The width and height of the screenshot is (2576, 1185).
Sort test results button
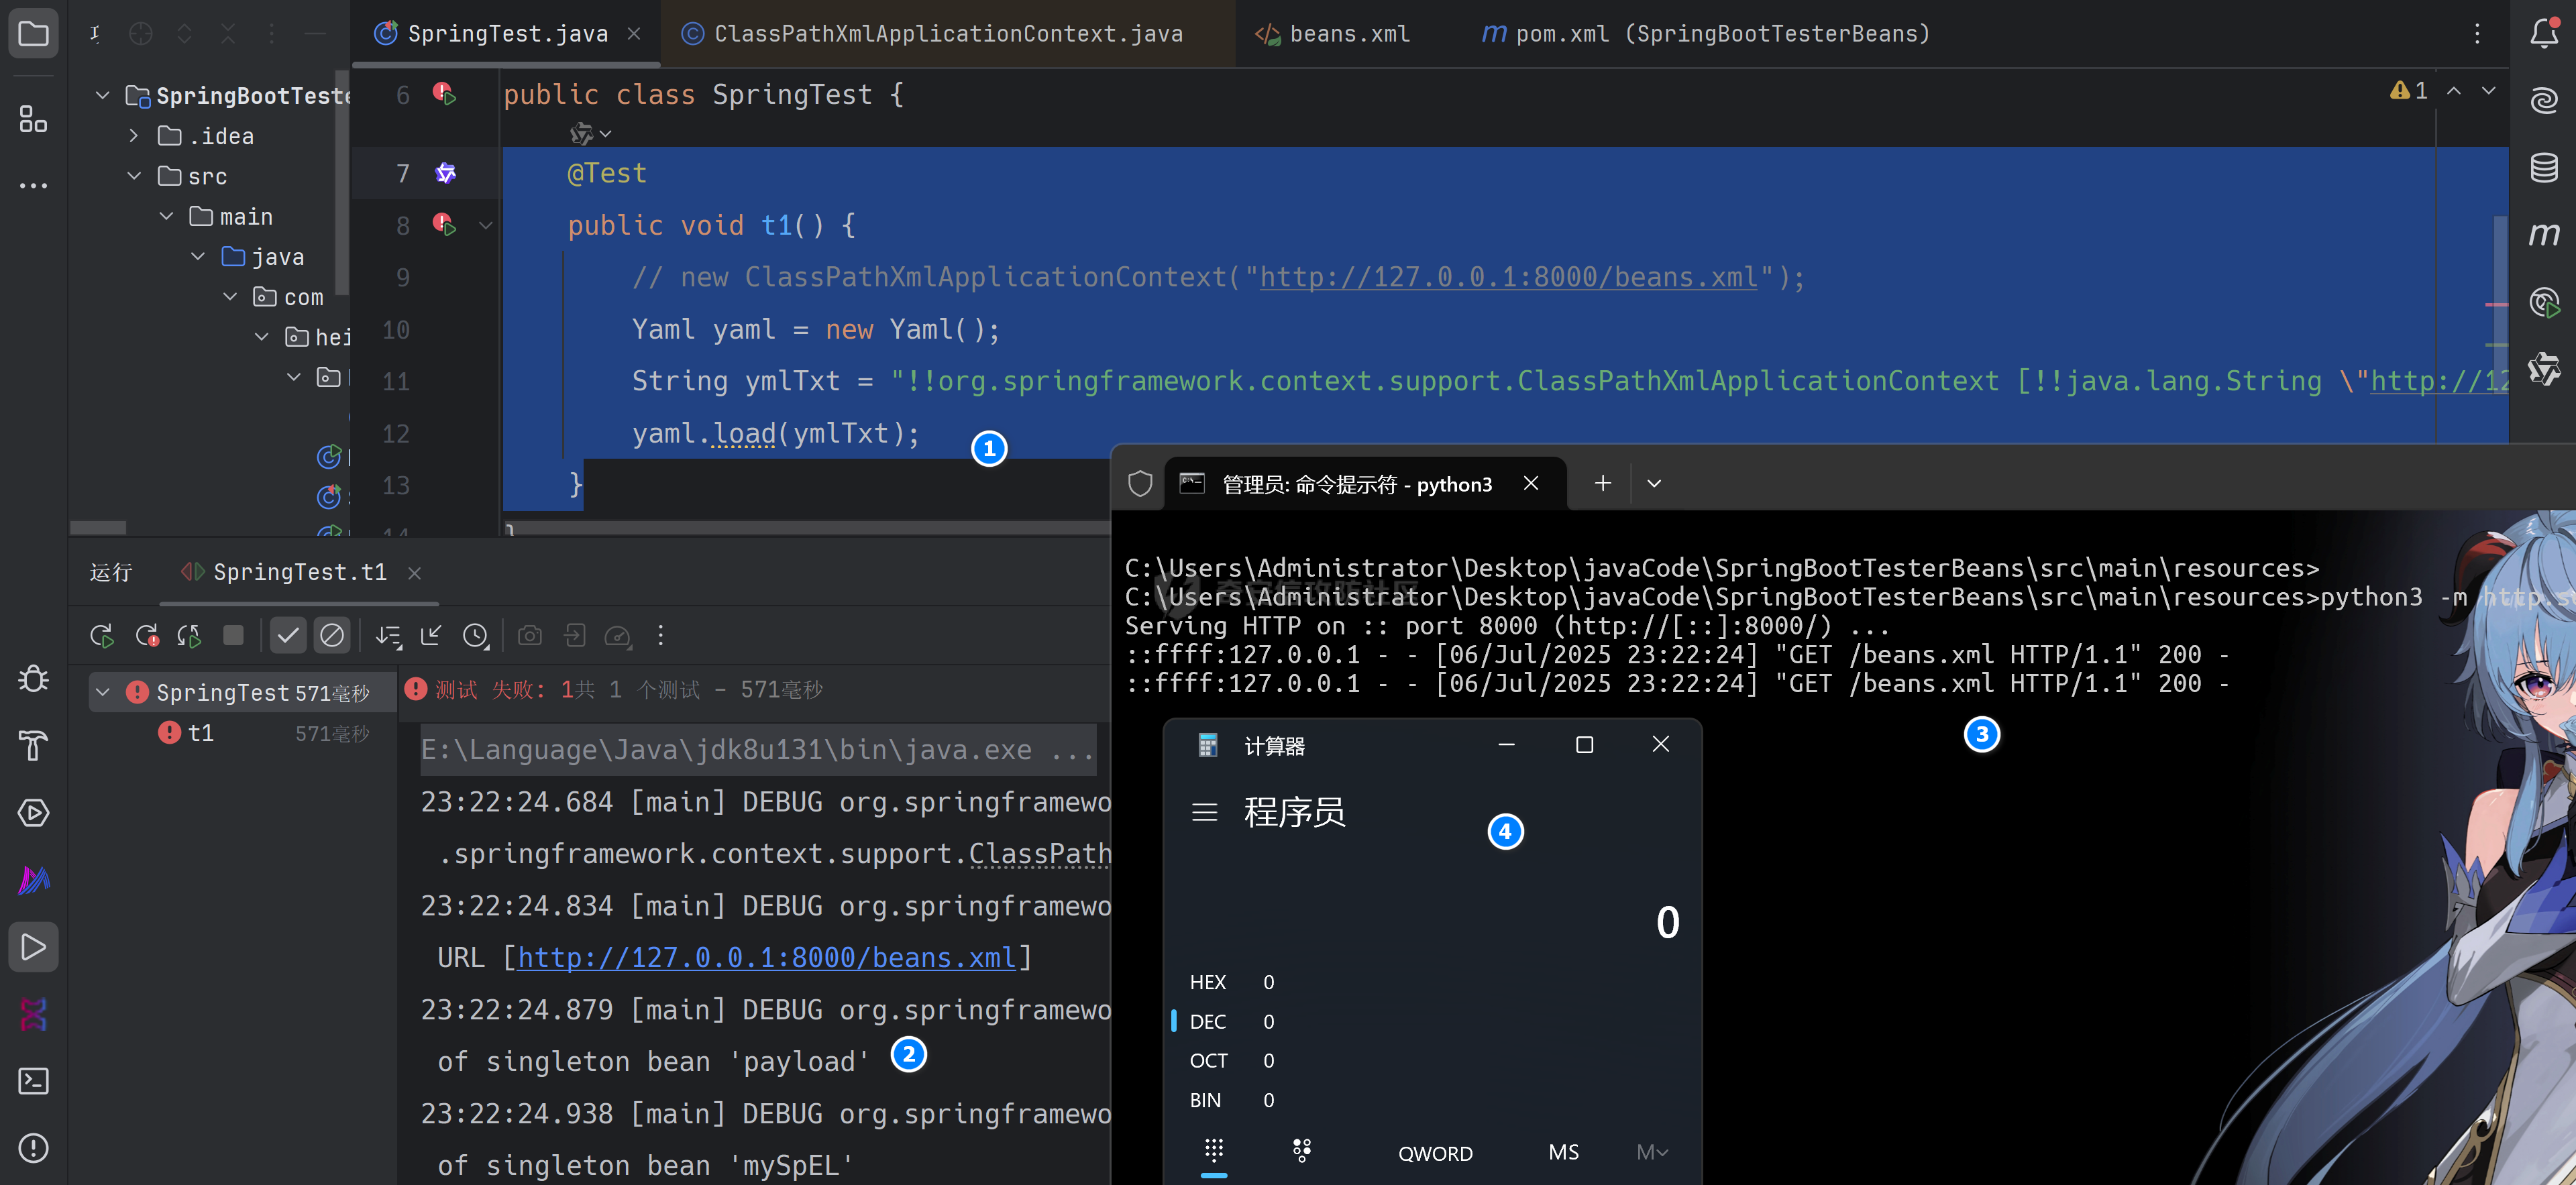coord(388,636)
